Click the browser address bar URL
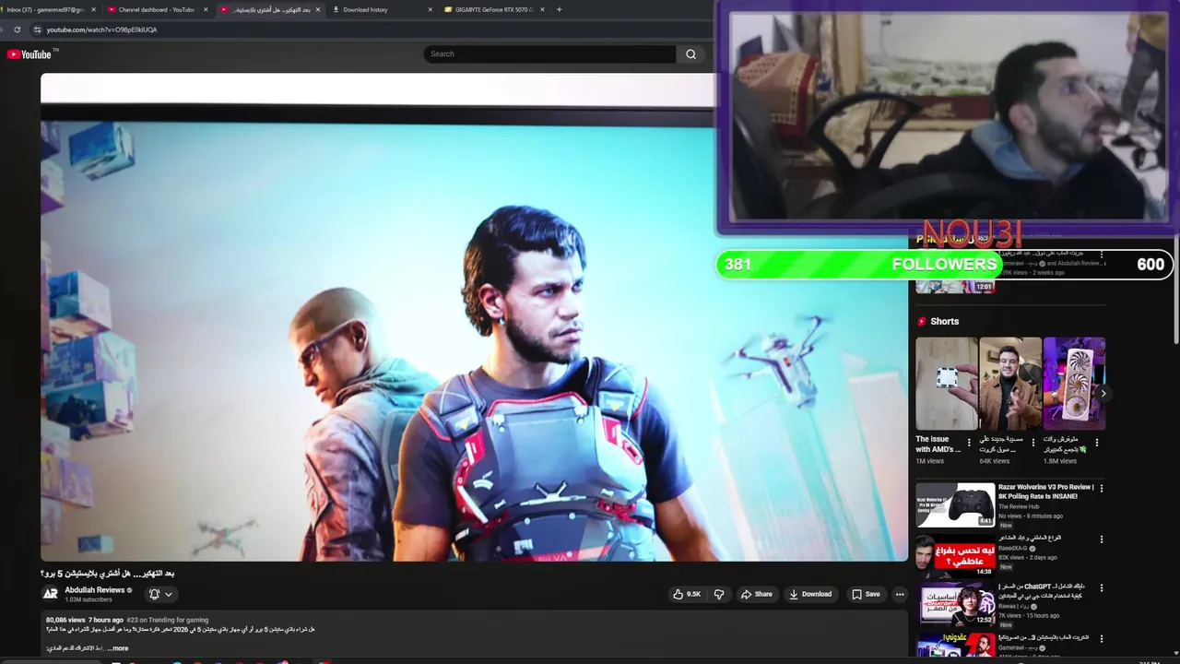1180x664 pixels. pyautogui.click(x=101, y=30)
